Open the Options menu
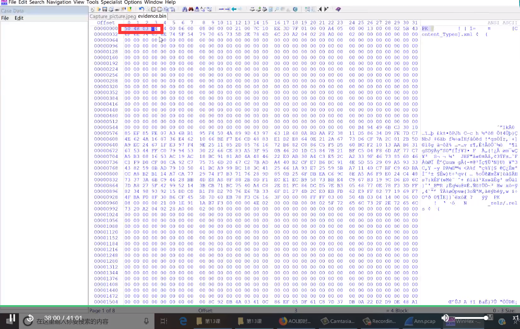This screenshot has height=329, width=520. coord(132,2)
